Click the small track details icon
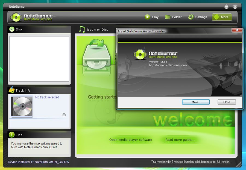246x170 pixels. [64, 115]
